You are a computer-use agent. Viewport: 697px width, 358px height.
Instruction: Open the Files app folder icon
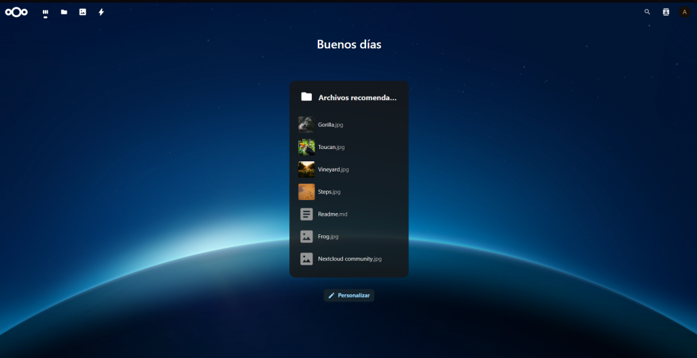pos(64,12)
